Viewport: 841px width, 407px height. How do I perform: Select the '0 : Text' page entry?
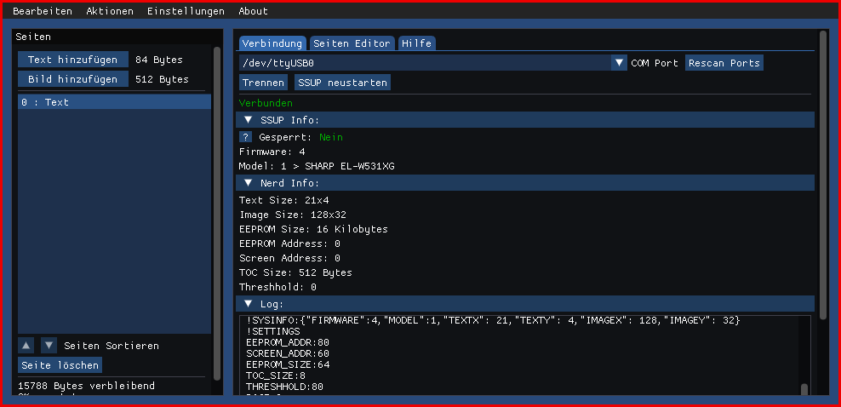click(x=114, y=102)
